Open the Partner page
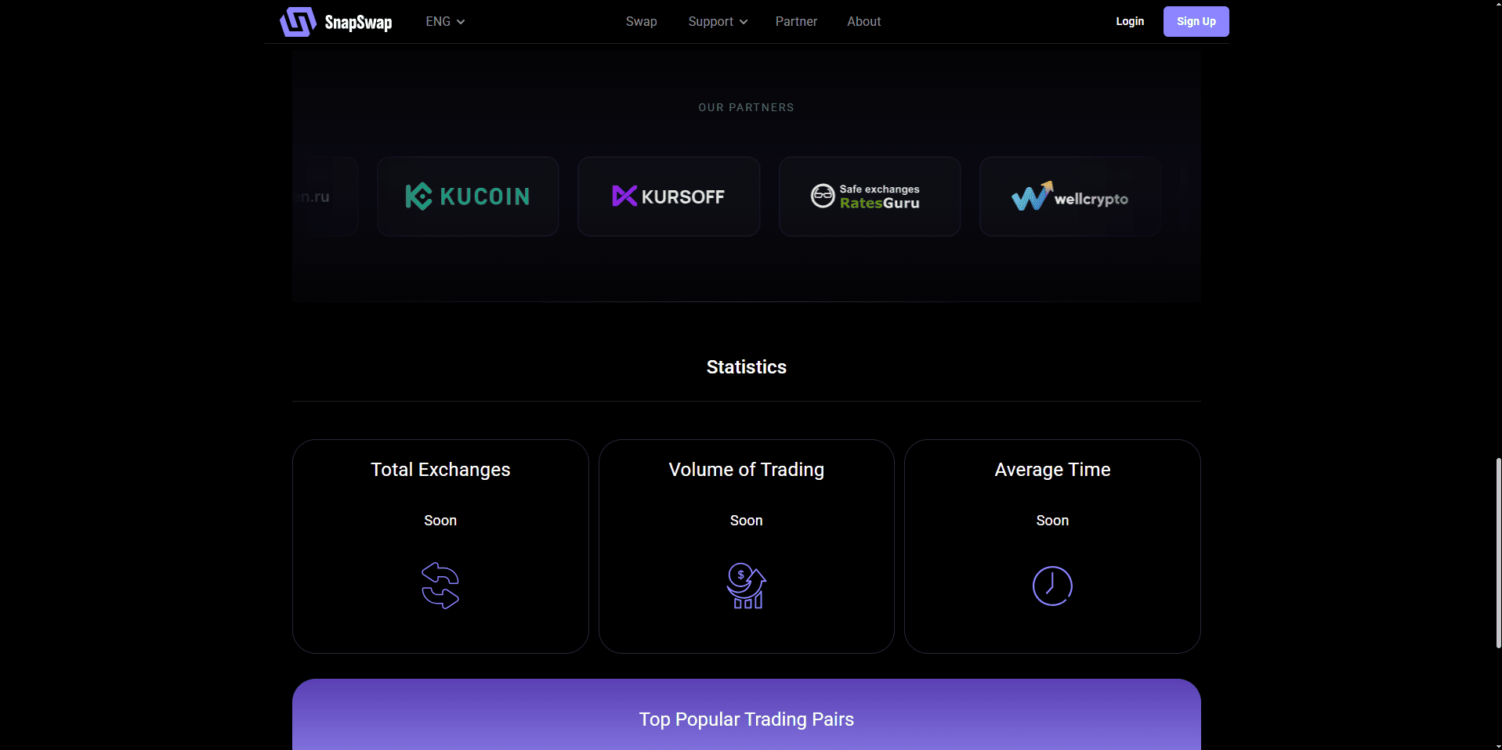This screenshot has width=1502, height=750. pyautogui.click(x=796, y=22)
